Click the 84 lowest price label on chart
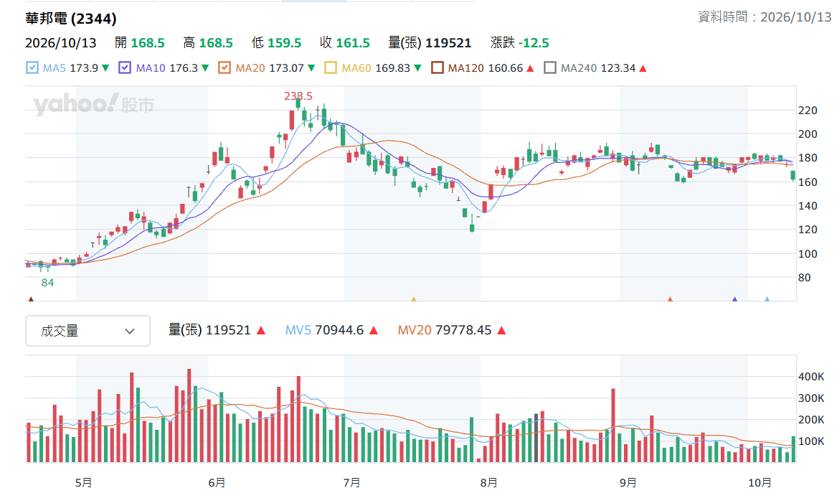 [47, 283]
